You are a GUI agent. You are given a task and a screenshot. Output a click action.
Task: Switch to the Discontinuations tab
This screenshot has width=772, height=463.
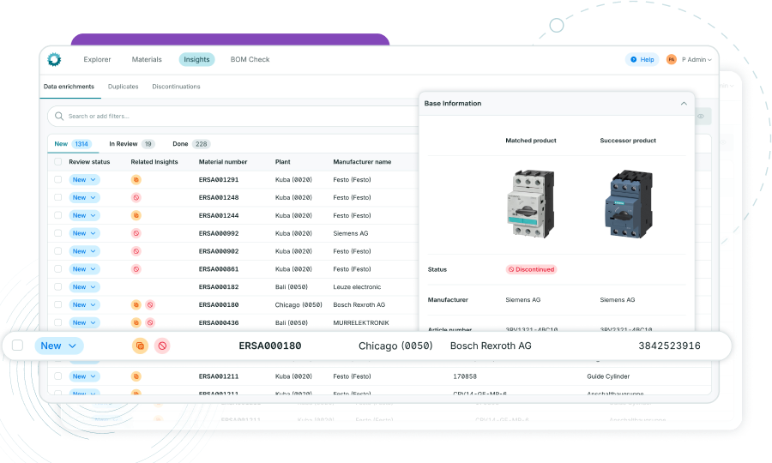pyautogui.click(x=176, y=87)
